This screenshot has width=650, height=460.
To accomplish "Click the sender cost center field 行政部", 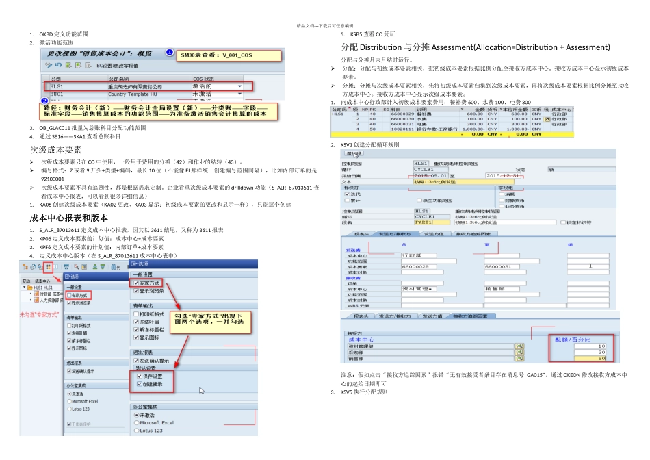I will pyautogui.click(x=419, y=255).
